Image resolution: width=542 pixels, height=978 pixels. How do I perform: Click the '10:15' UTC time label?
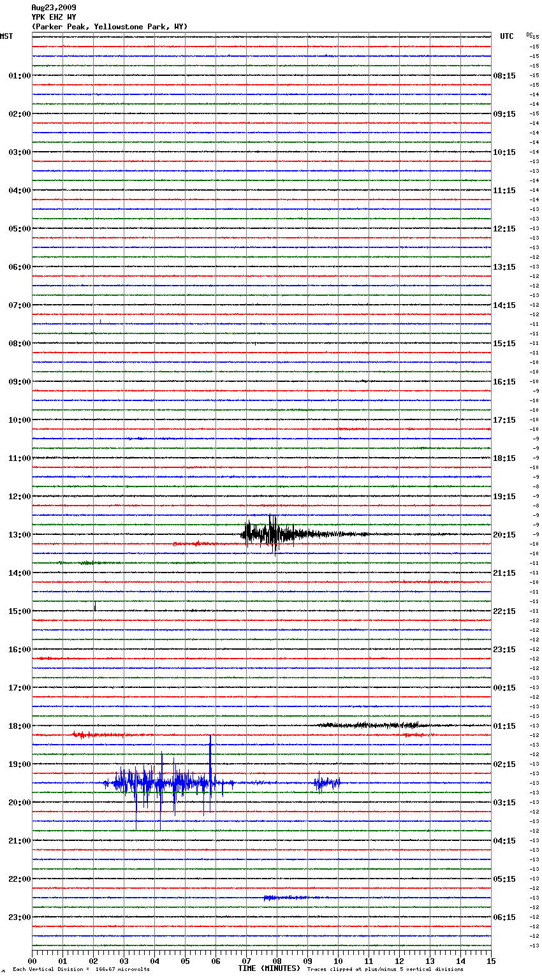[504, 152]
